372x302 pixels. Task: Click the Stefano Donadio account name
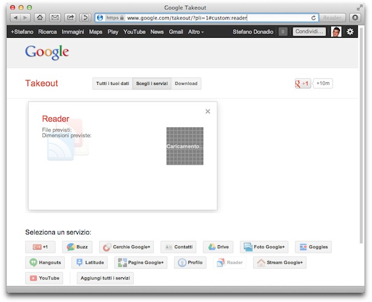(x=253, y=32)
